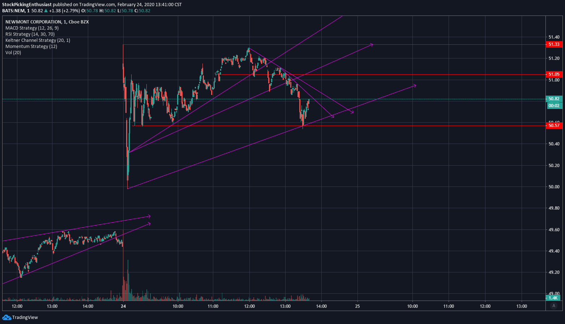Click the 51.40 price axis label
Screen dimensions: 565x324
click(554, 37)
